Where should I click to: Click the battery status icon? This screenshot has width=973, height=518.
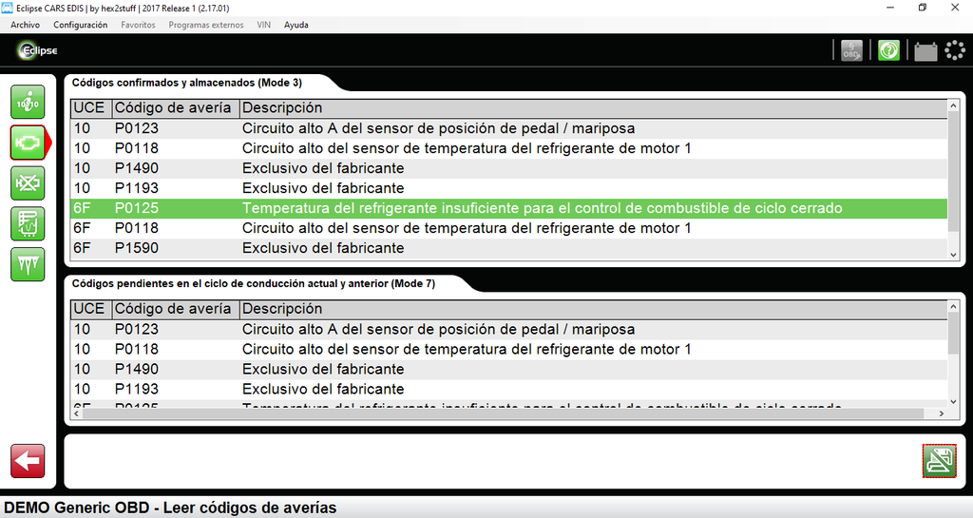pyautogui.click(x=925, y=51)
